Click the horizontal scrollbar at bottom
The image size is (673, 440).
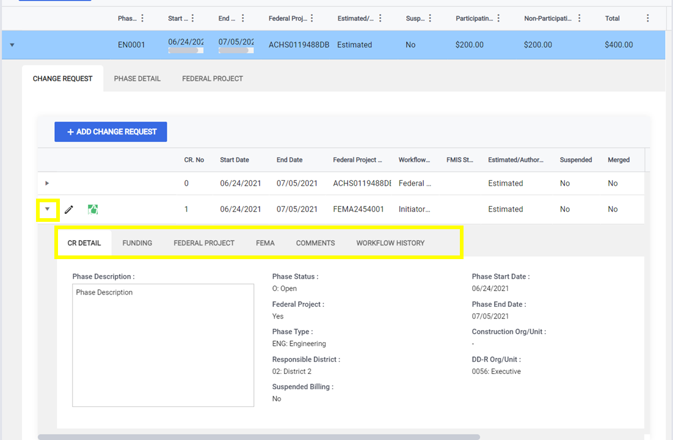tap(259, 437)
